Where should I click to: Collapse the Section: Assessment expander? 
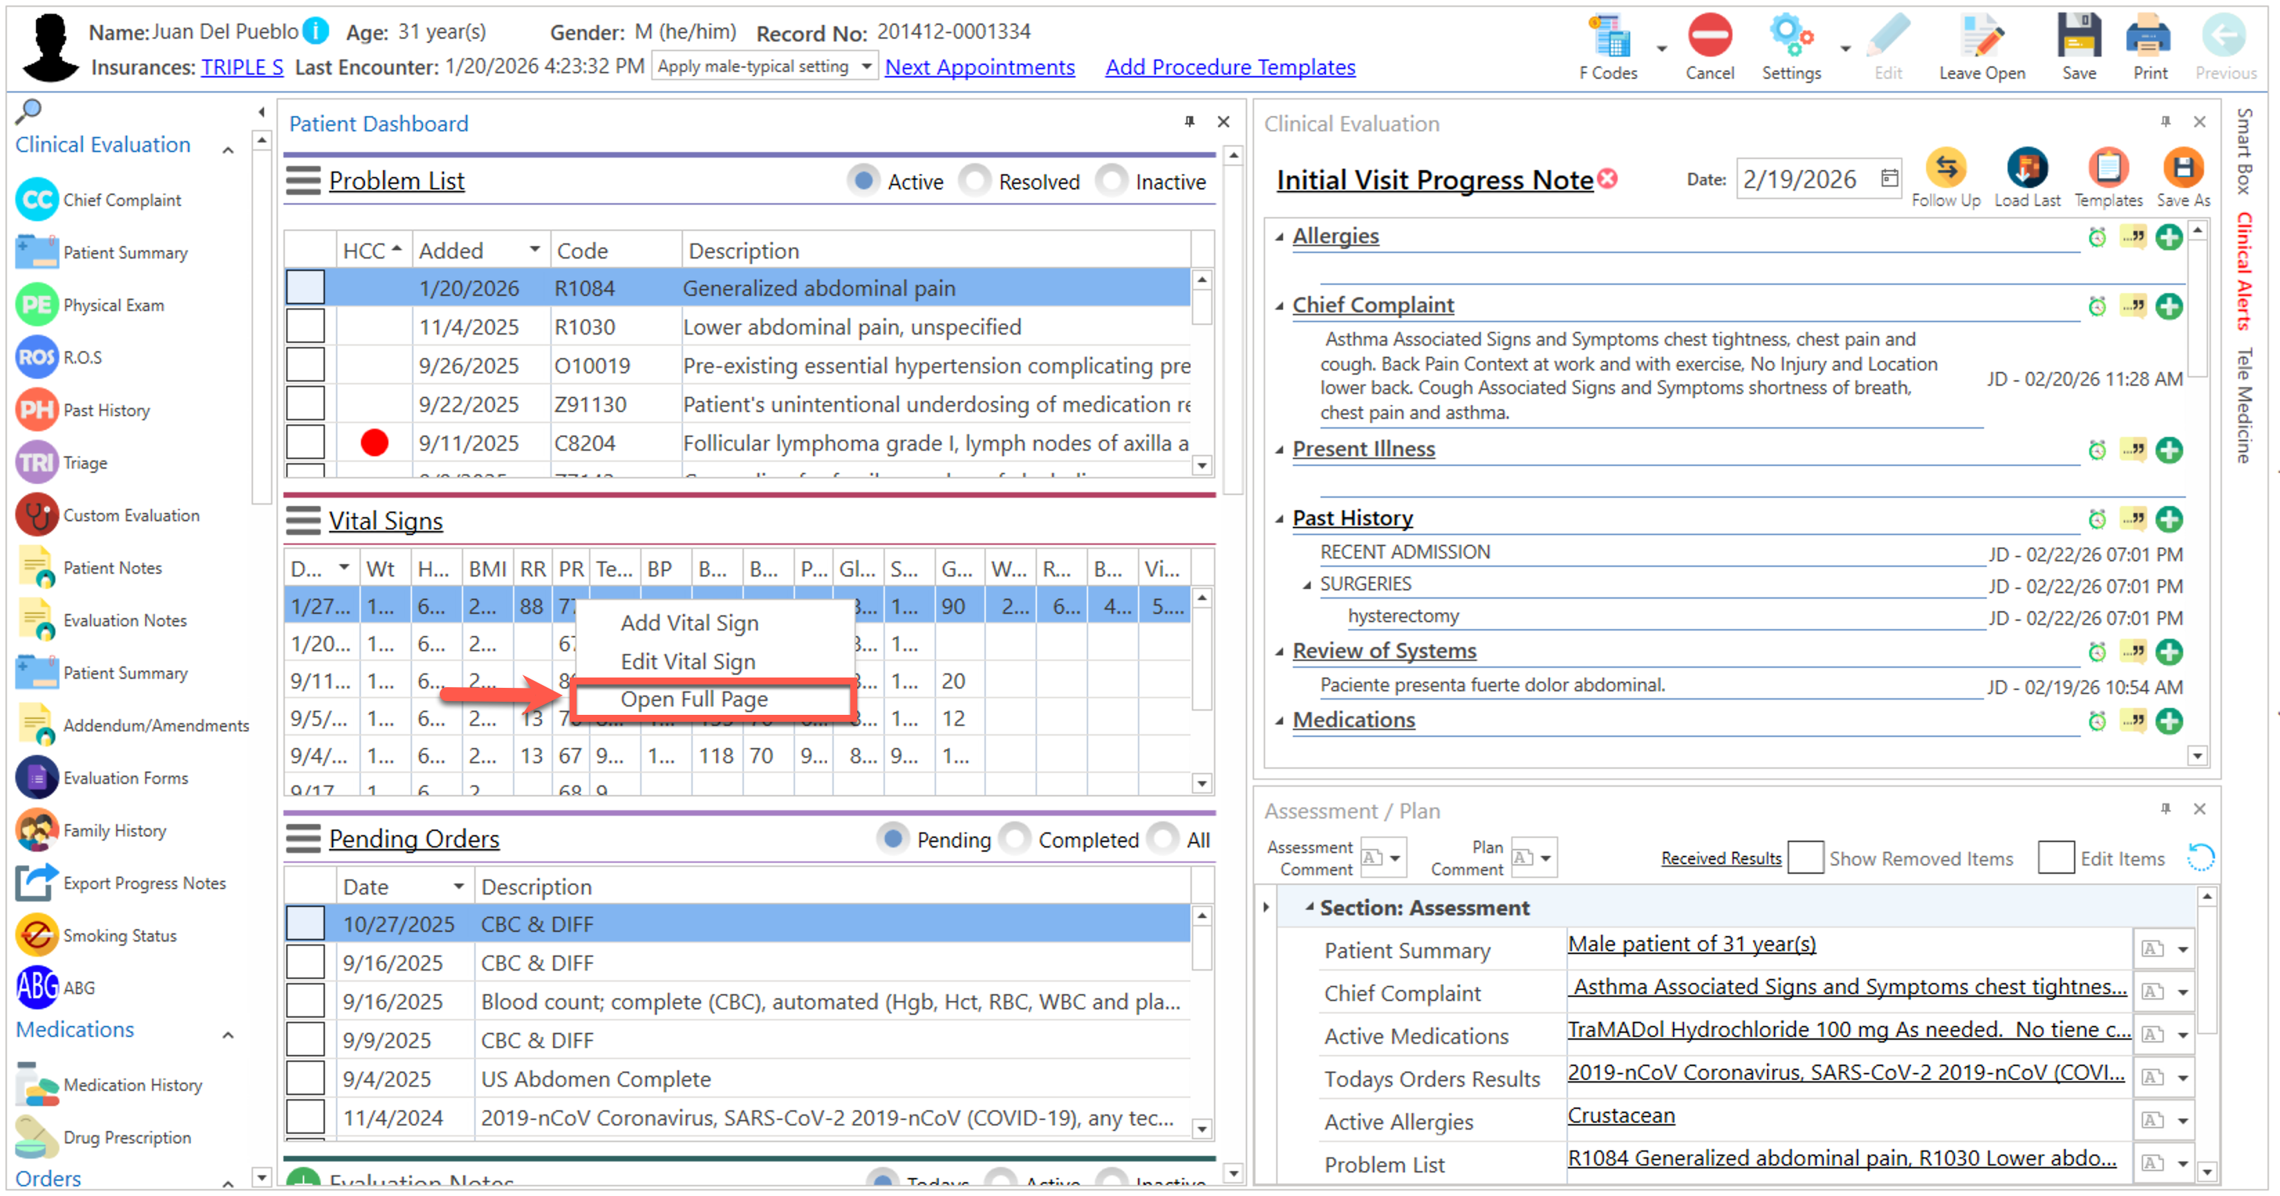[x=1309, y=908]
